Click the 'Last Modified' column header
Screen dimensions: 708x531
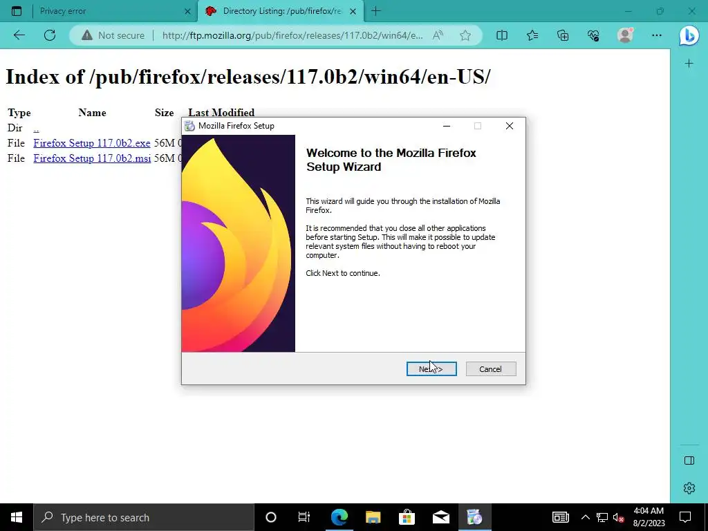[221, 113]
